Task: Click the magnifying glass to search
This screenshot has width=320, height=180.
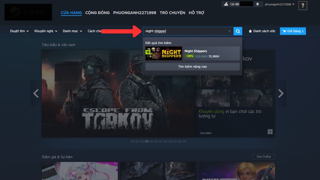Action: (x=238, y=31)
